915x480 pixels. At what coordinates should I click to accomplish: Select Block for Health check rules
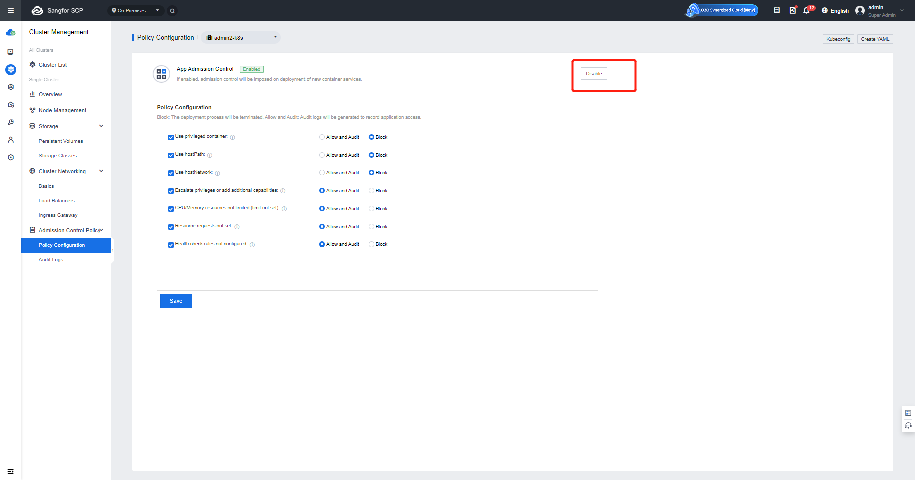(371, 244)
